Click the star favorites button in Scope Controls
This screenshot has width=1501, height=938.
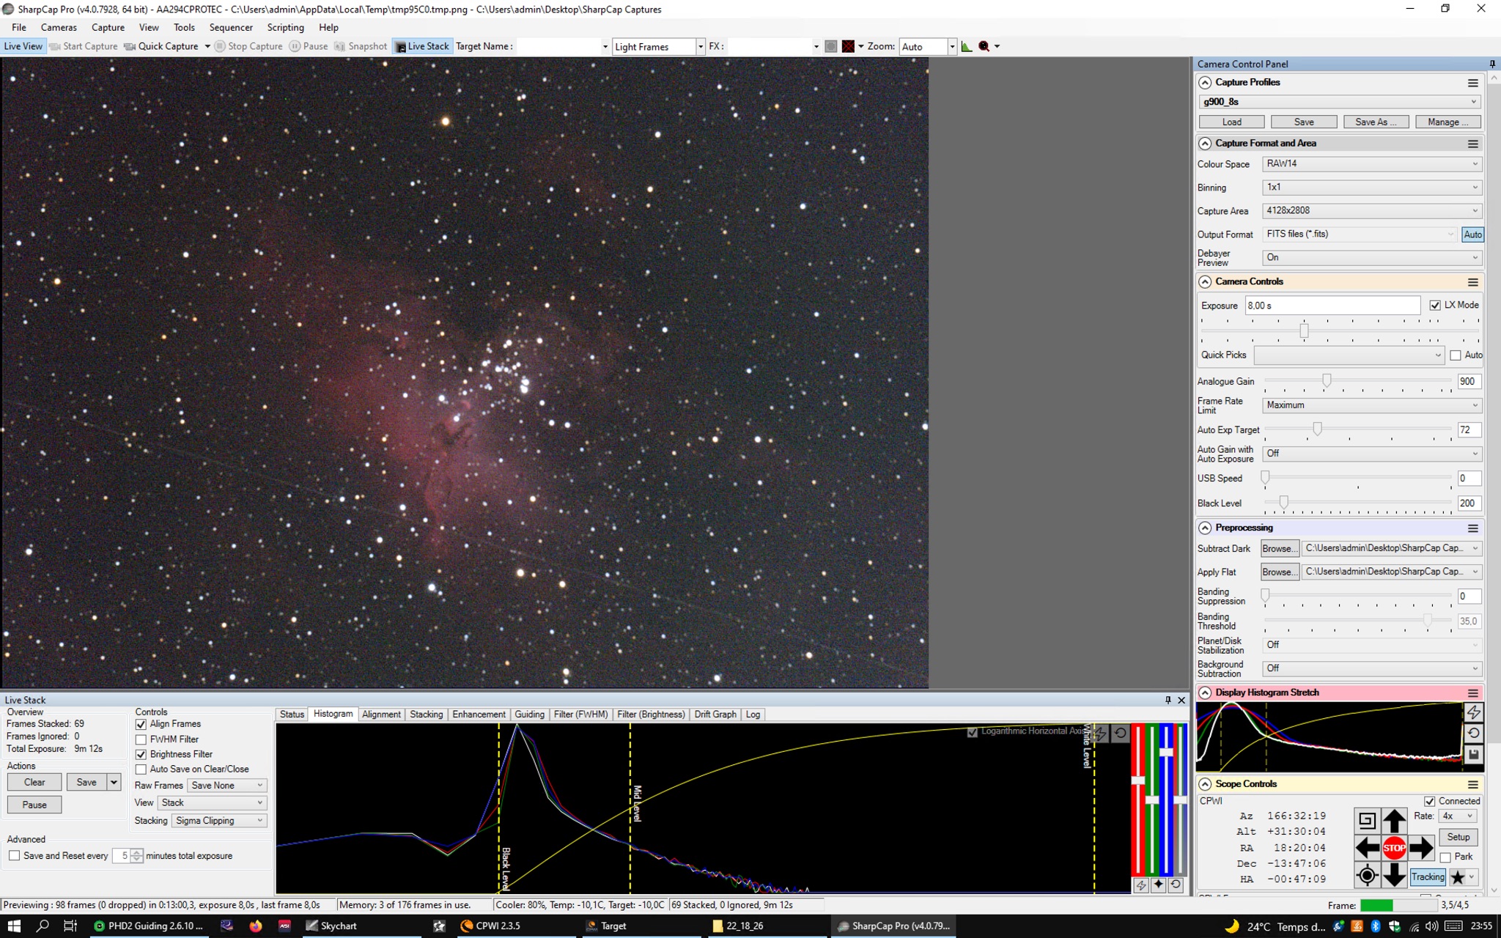coord(1458,877)
